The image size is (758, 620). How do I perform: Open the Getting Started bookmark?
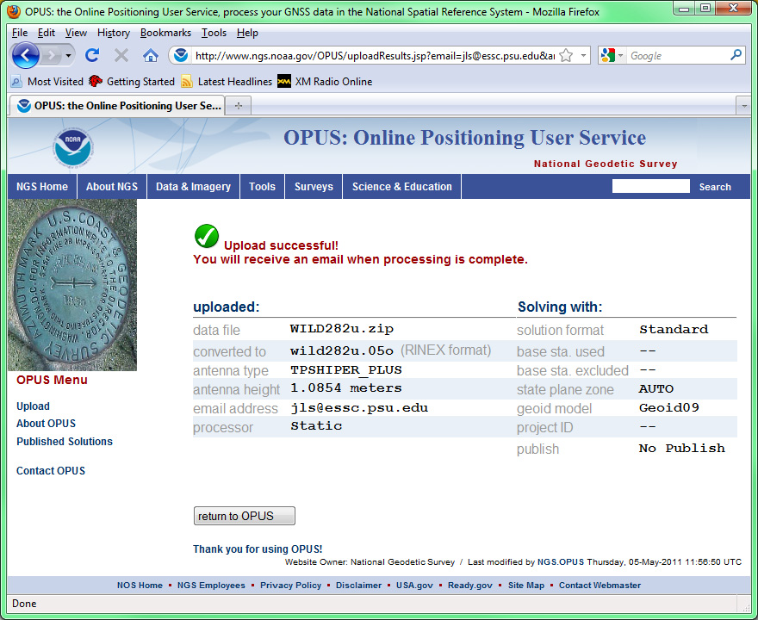132,81
